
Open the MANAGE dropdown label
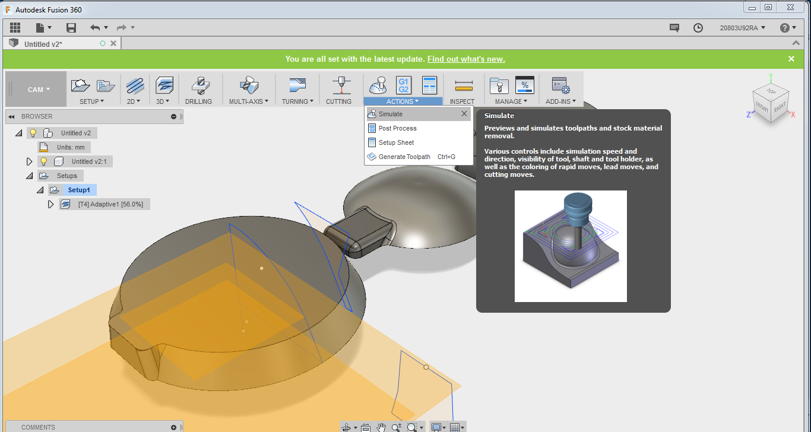coord(511,101)
